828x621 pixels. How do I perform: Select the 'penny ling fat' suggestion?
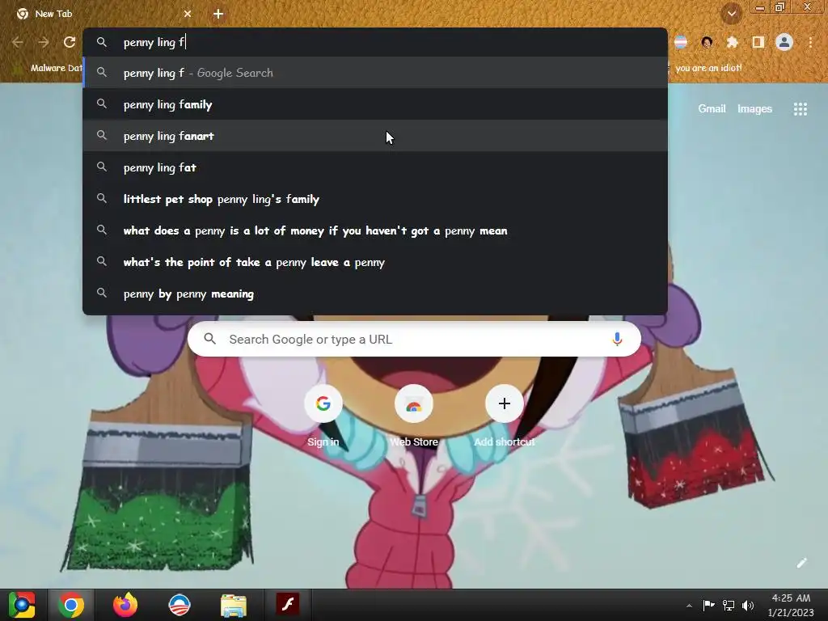point(375,167)
